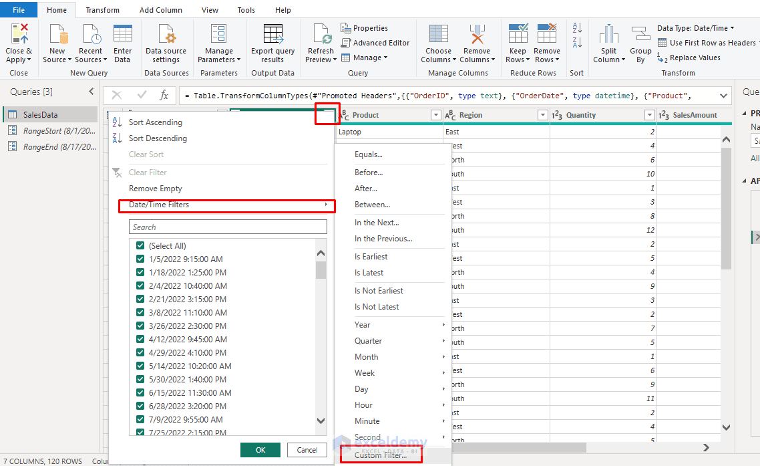760x466 pixels.
Task: Open the Add Column ribbon tab
Action: [x=161, y=10]
